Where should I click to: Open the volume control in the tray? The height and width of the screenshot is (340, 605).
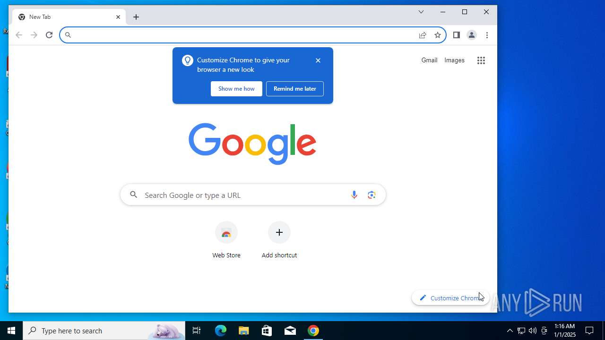pos(533,331)
